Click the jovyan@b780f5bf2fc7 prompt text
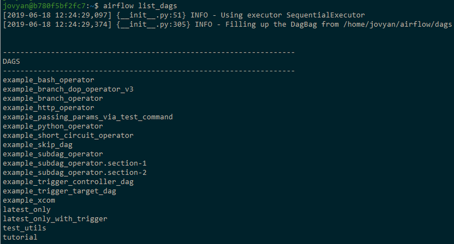The width and height of the screenshot is (454, 244). tap(44, 6)
